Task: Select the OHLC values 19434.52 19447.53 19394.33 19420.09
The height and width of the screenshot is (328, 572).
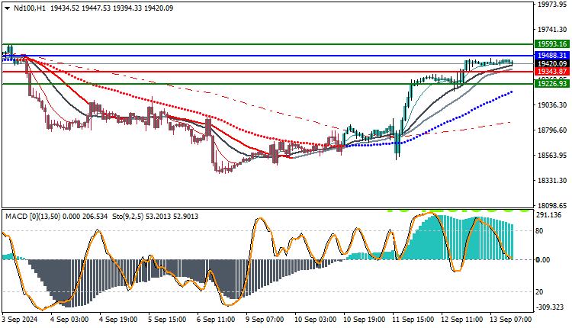Action: tap(111, 8)
